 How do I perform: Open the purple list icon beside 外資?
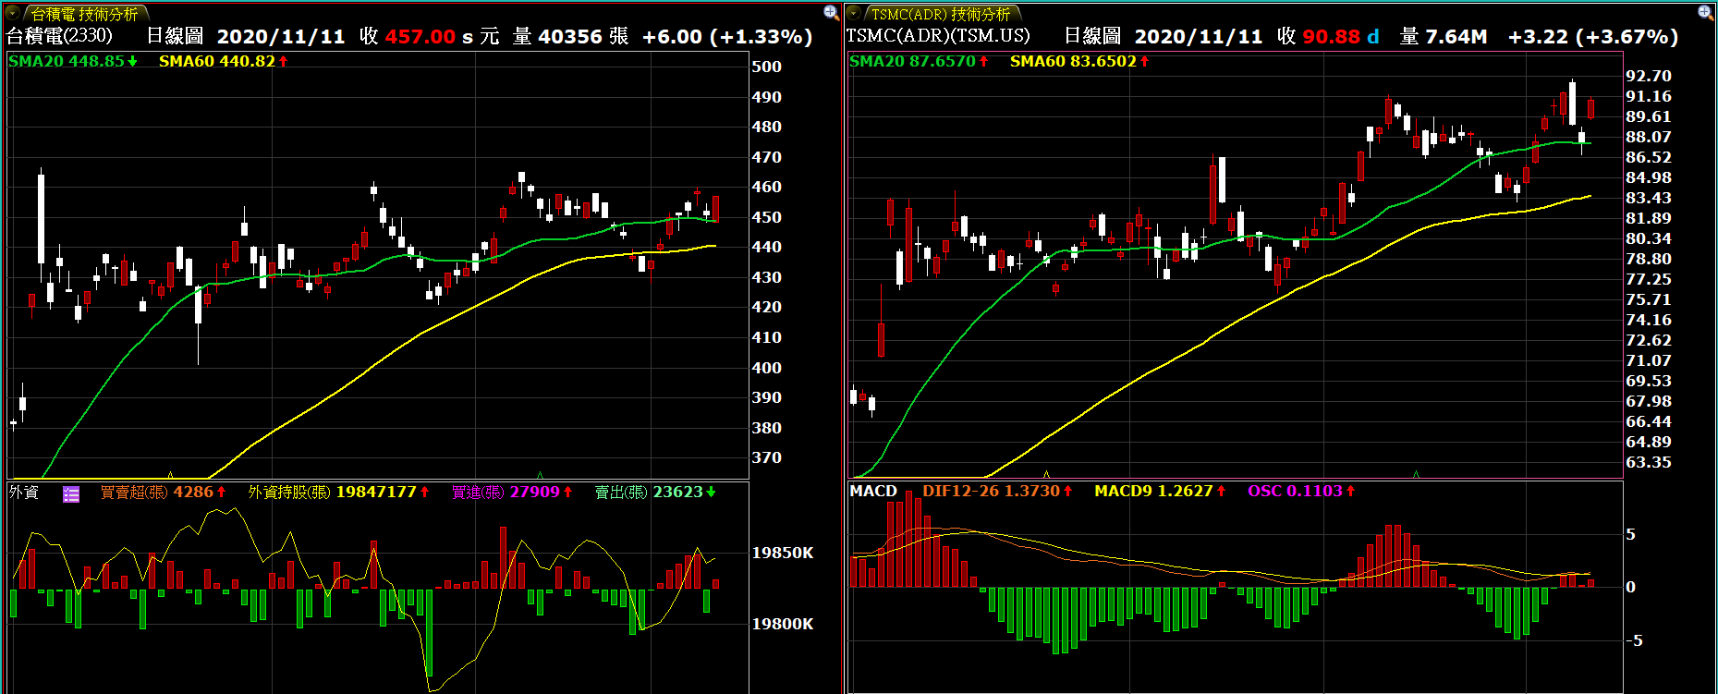(71, 493)
